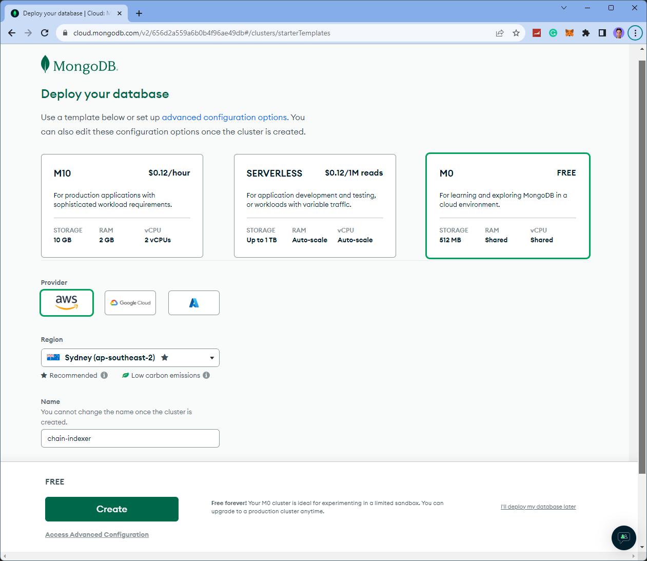This screenshot has width=647, height=561.
Task: Click the info icon beside Low carbon emissions
Action: pyautogui.click(x=206, y=375)
